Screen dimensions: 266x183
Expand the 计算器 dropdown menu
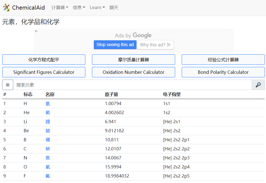60,8
